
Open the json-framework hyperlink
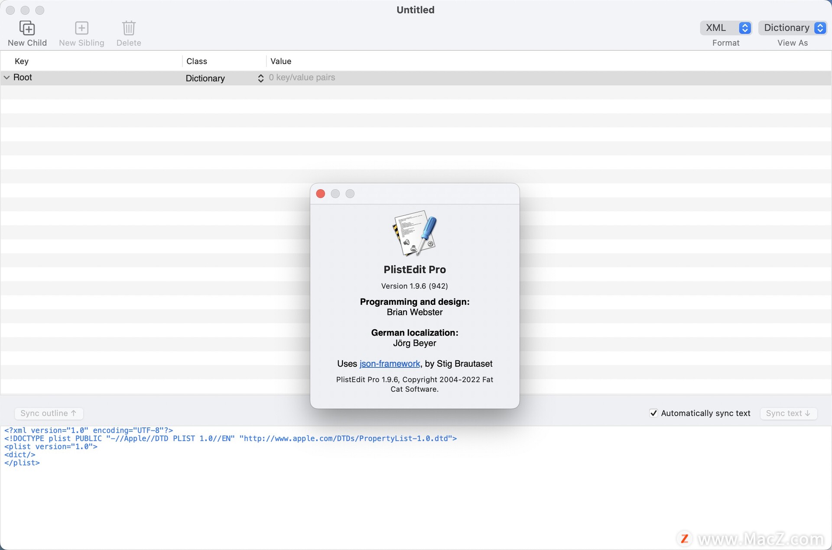pos(390,364)
